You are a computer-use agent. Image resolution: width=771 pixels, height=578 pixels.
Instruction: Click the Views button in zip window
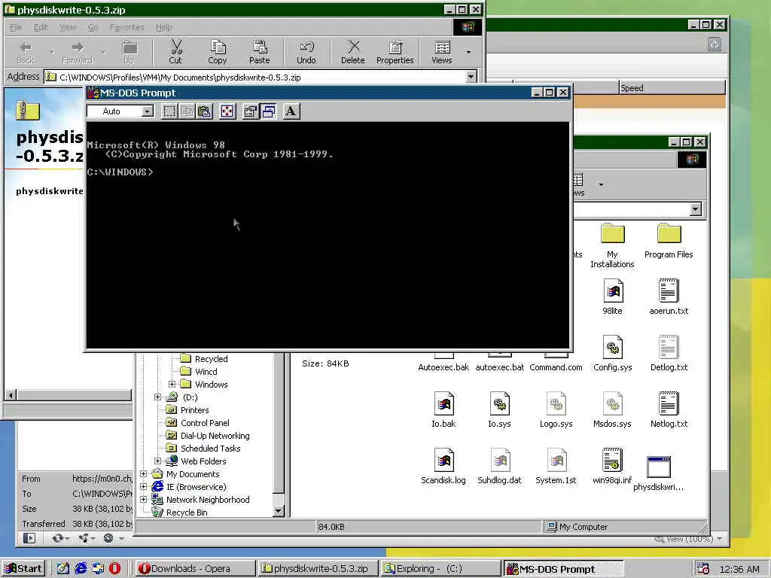tap(441, 52)
